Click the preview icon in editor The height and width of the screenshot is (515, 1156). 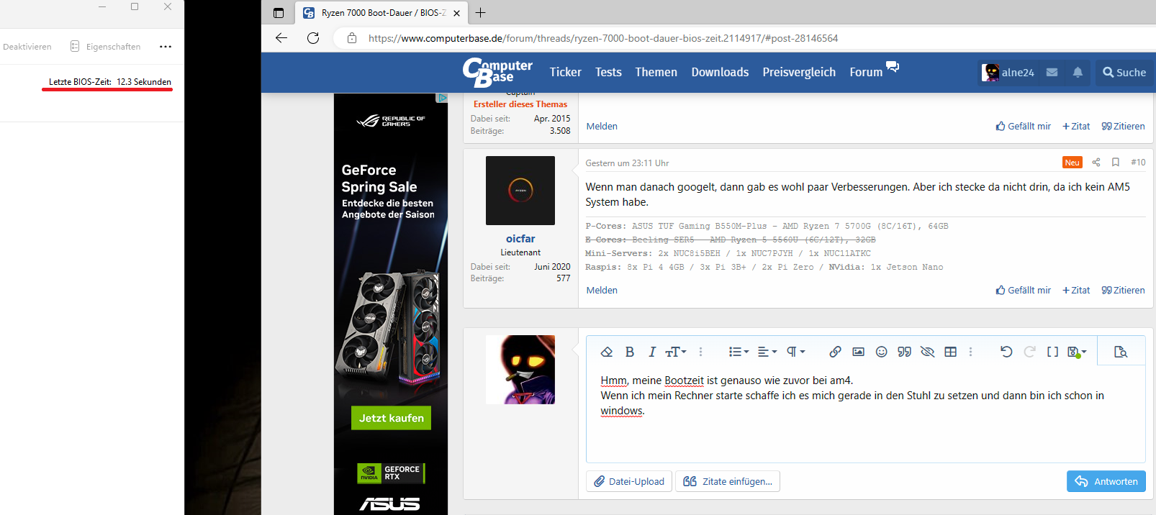tap(1121, 352)
